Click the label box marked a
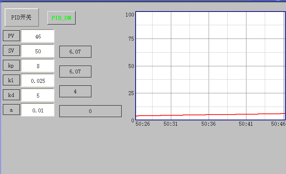The height and width of the screenshot is (174, 286). pyautogui.click(x=11, y=110)
